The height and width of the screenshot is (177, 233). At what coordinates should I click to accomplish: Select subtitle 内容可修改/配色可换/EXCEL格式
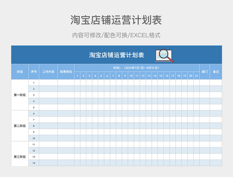click(x=116, y=35)
